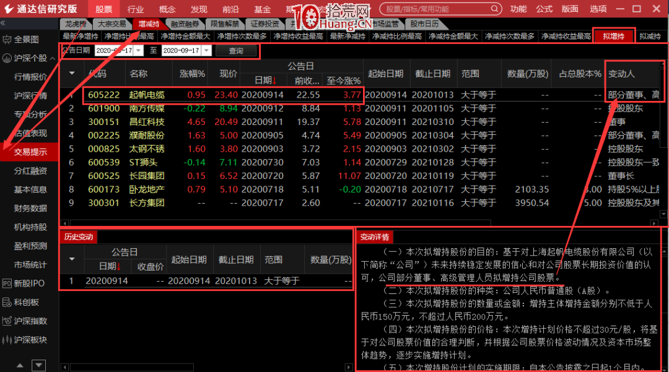The width and height of the screenshot is (669, 372).
Task: Click sidebar bottom down-arrow box
Action: [x=39, y=365]
